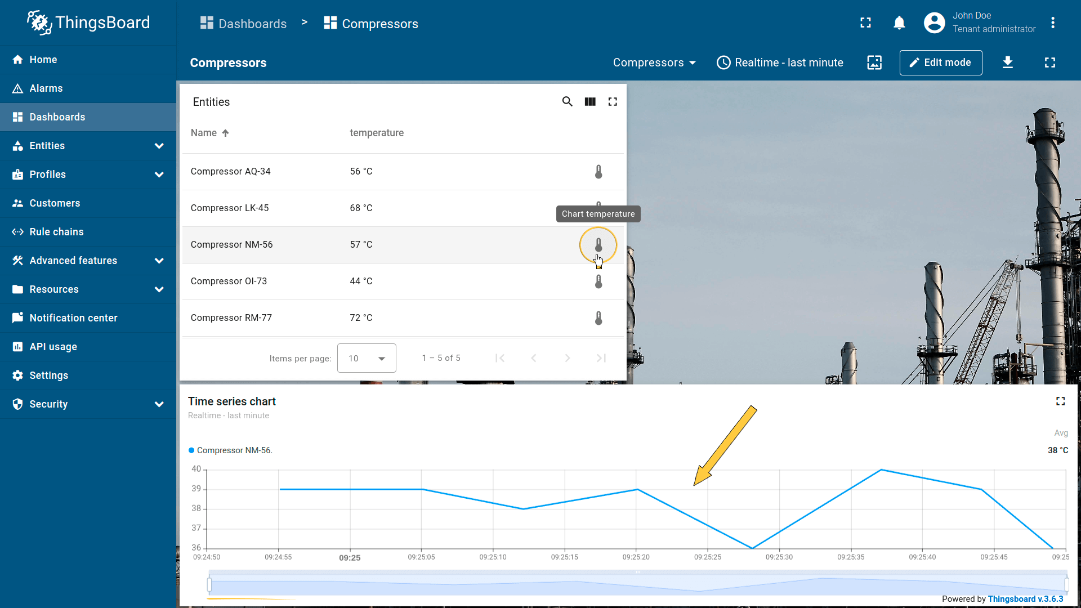
Task: Click the Entities widget search icon
Action: click(567, 102)
